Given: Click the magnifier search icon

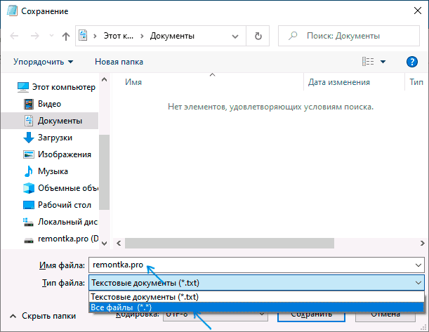Looking at the screenshot, I should (x=293, y=36).
